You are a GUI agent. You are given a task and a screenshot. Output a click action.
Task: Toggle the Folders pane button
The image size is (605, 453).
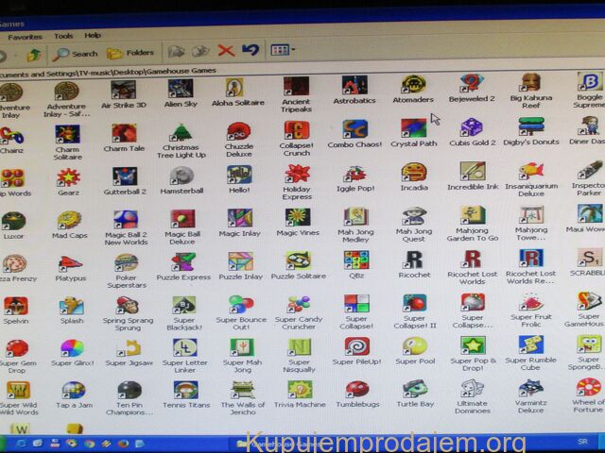(130, 53)
